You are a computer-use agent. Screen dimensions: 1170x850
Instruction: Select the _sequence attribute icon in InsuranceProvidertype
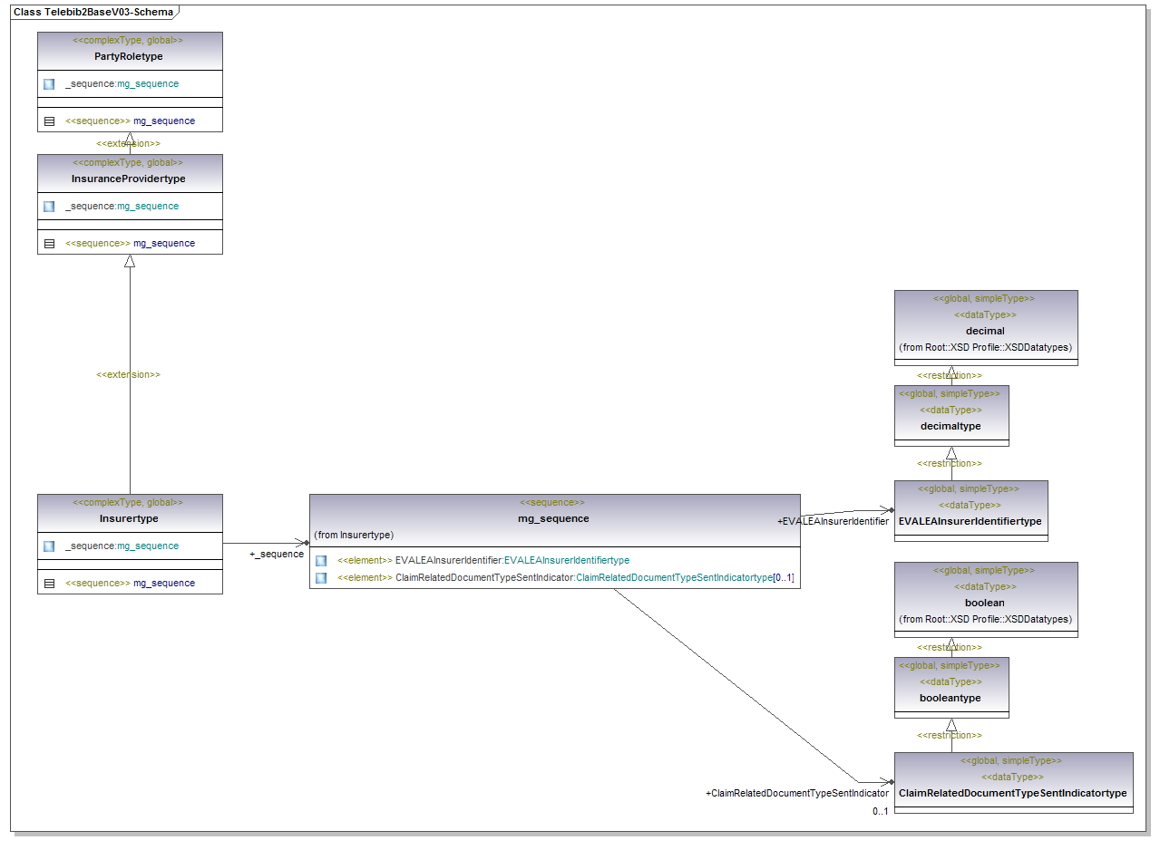pyautogui.click(x=49, y=207)
